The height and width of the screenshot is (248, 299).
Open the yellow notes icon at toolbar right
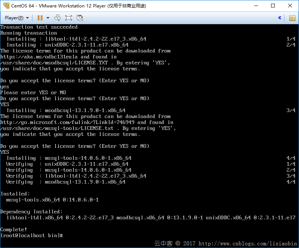[292, 18]
